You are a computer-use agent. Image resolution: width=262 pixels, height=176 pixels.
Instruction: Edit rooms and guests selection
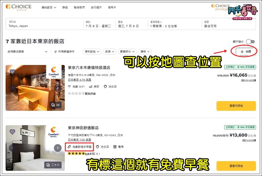(175, 24)
